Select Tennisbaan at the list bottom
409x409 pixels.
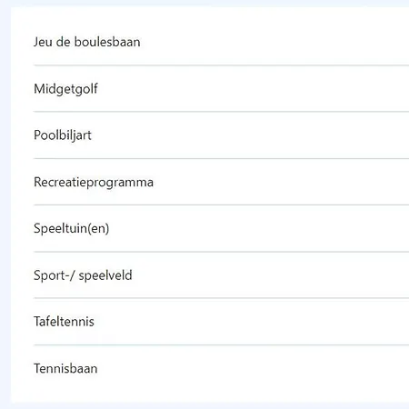tap(221, 368)
